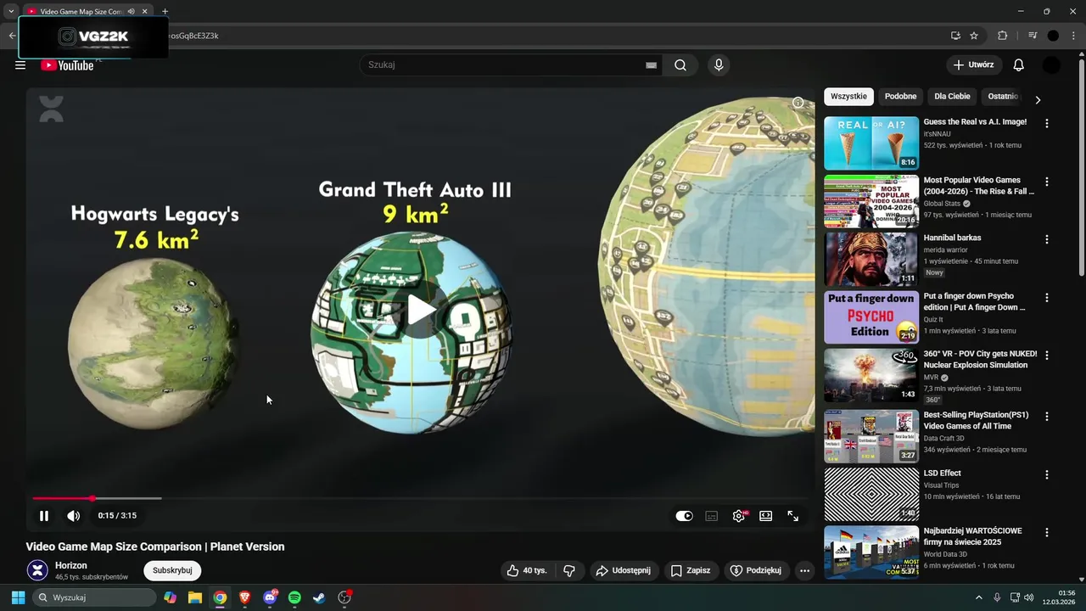Open Spotify from the taskbar
The height and width of the screenshot is (611, 1086).
pyautogui.click(x=294, y=597)
